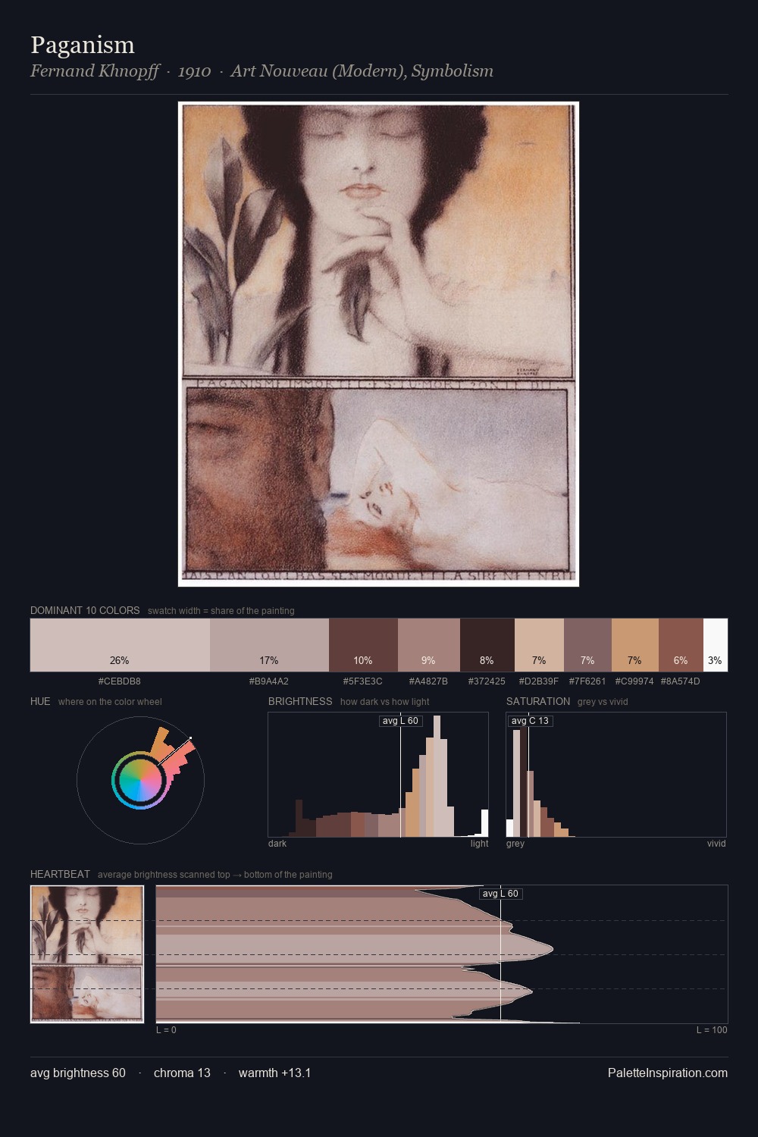Click "swatch width = share of the painting" caption
The image size is (758, 1137).
[221, 611]
